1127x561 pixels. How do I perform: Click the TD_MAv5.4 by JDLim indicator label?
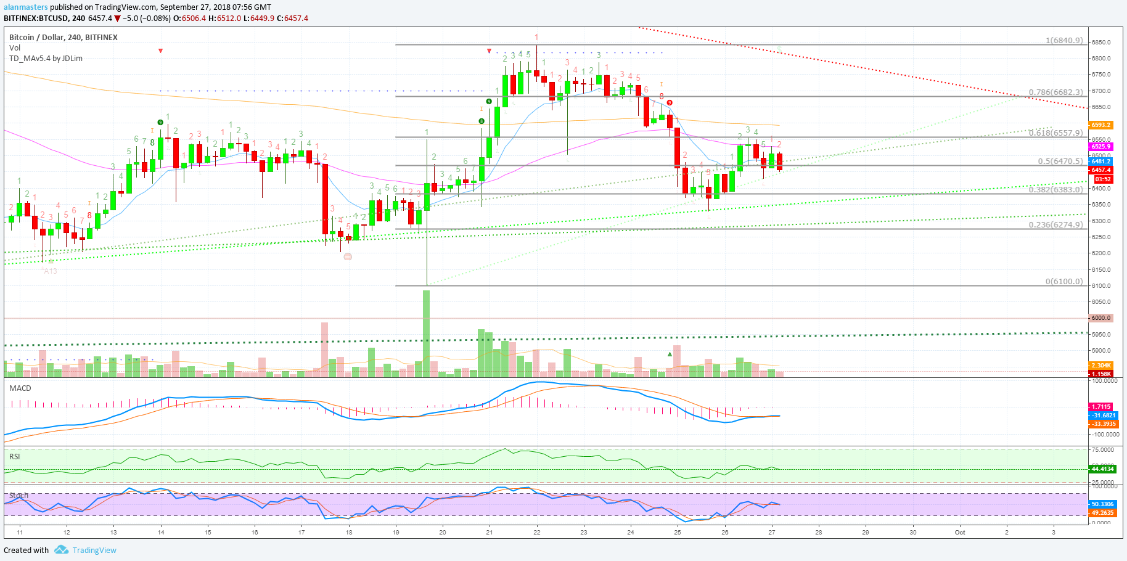pyautogui.click(x=46, y=59)
